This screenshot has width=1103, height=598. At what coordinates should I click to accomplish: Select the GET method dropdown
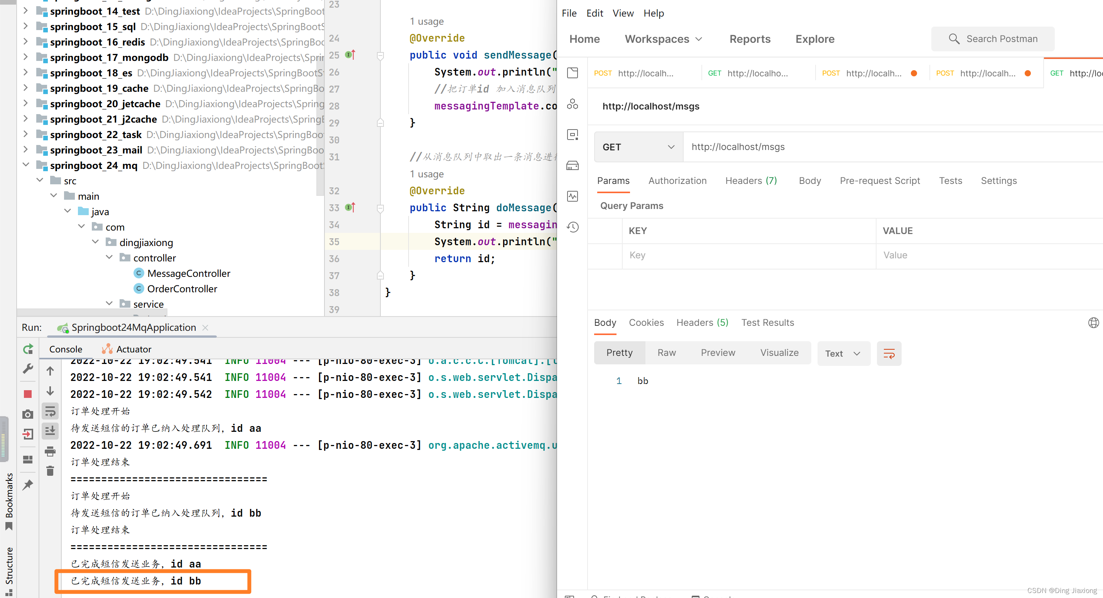click(x=637, y=147)
